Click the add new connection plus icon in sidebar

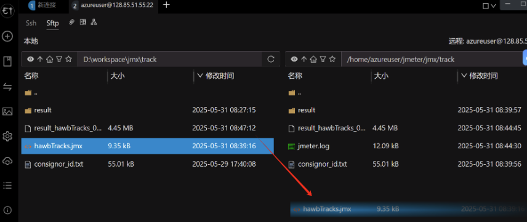point(7,36)
